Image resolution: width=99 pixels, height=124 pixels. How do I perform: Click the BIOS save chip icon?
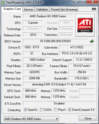pos(92,41)
